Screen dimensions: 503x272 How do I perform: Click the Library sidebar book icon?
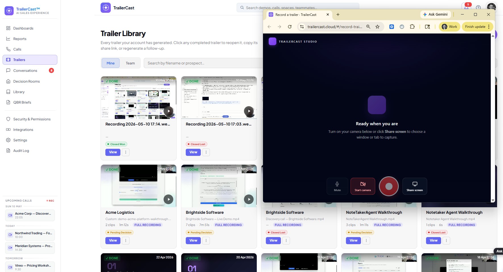(8, 92)
